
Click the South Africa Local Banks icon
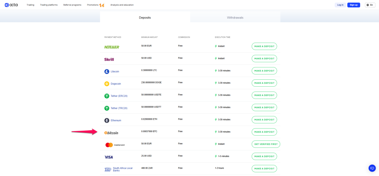coord(108,169)
